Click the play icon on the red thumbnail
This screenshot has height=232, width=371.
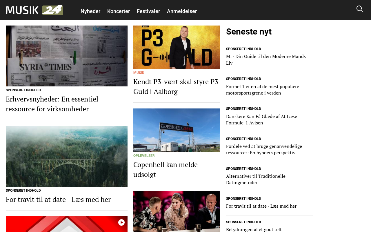(121, 222)
